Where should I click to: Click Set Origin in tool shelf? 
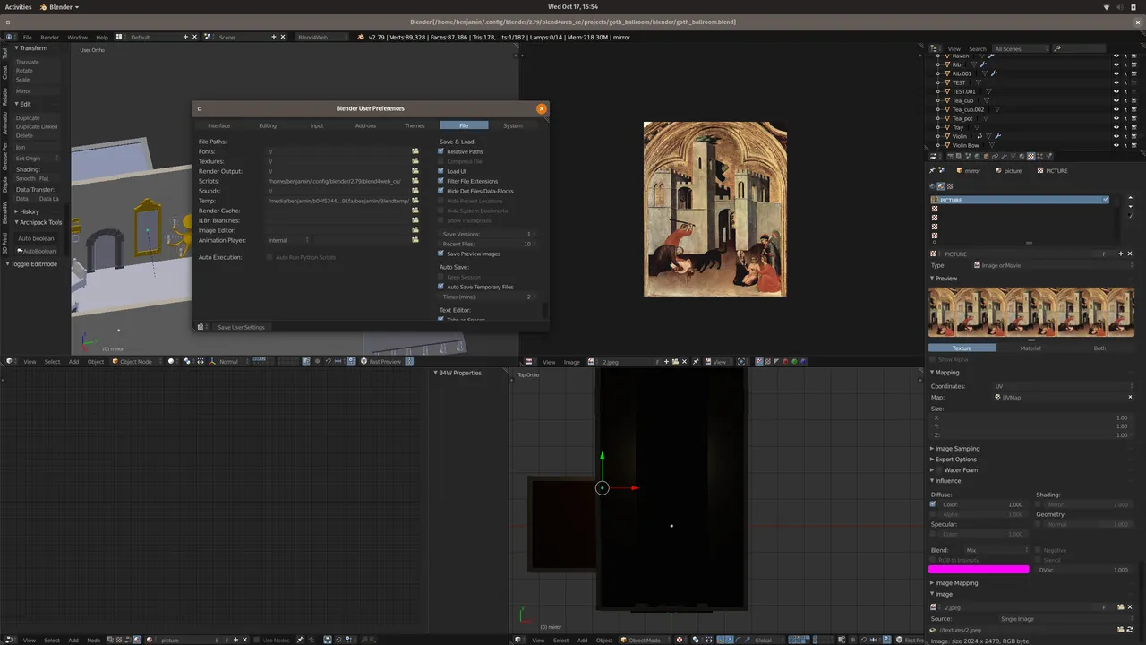(37, 159)
